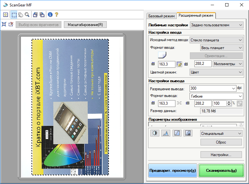Viewport: 249px width, 184px height.
Task: Switch to Базовый режим tab
Action: click(x=161, y=16)
